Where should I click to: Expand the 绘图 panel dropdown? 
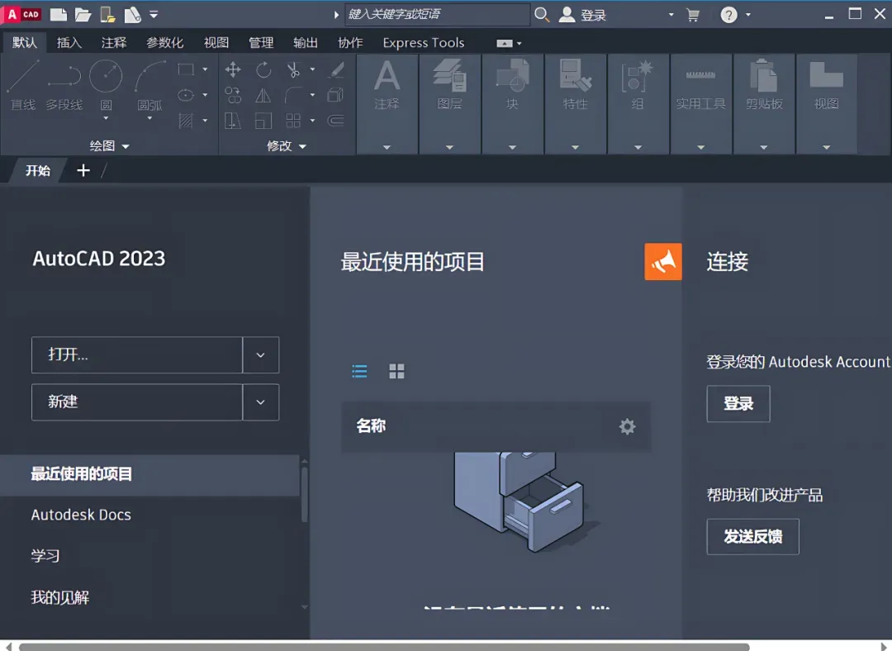coord(109,146)
